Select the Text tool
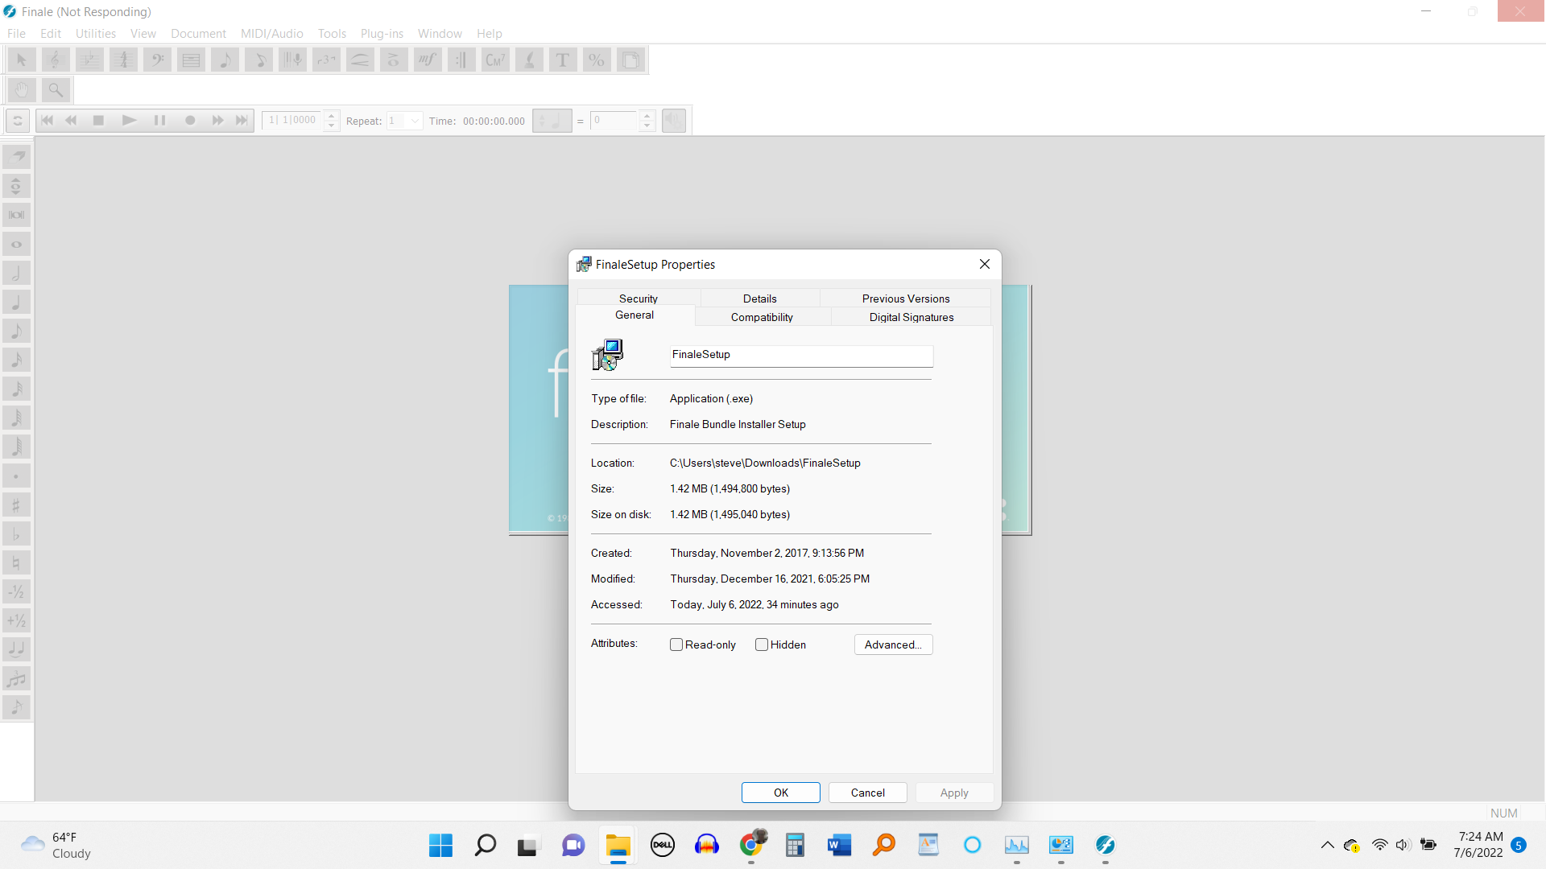This screenshot has height=869, width=1546. click(563, 60)
